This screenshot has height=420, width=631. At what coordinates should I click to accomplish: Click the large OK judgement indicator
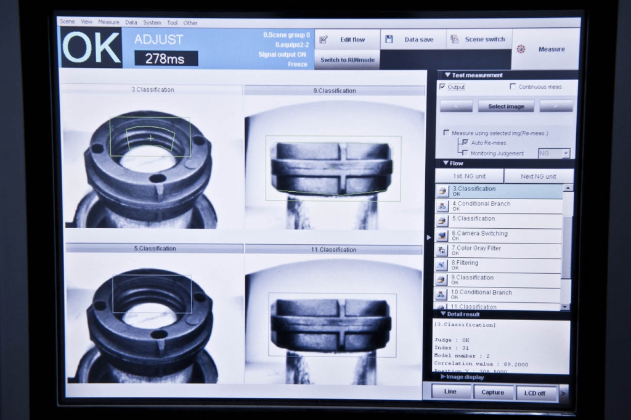point(91,47)
